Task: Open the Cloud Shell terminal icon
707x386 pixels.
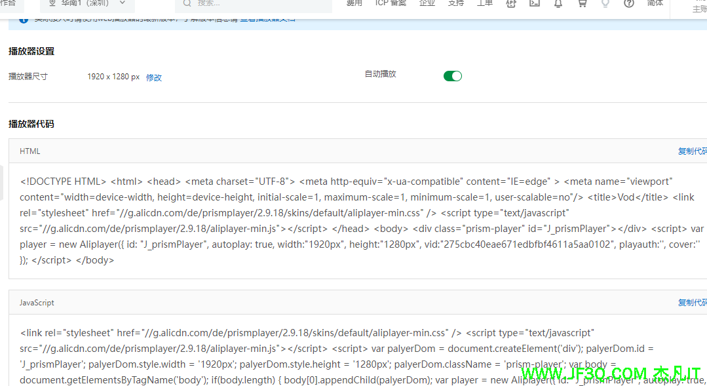Action: coord(535,3)
